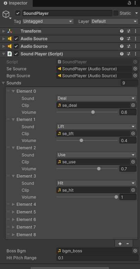The height and width of the screenshot is (269, 140).
Task: Open the Sound Player script's three-dot menu
Action: point(136,54)
